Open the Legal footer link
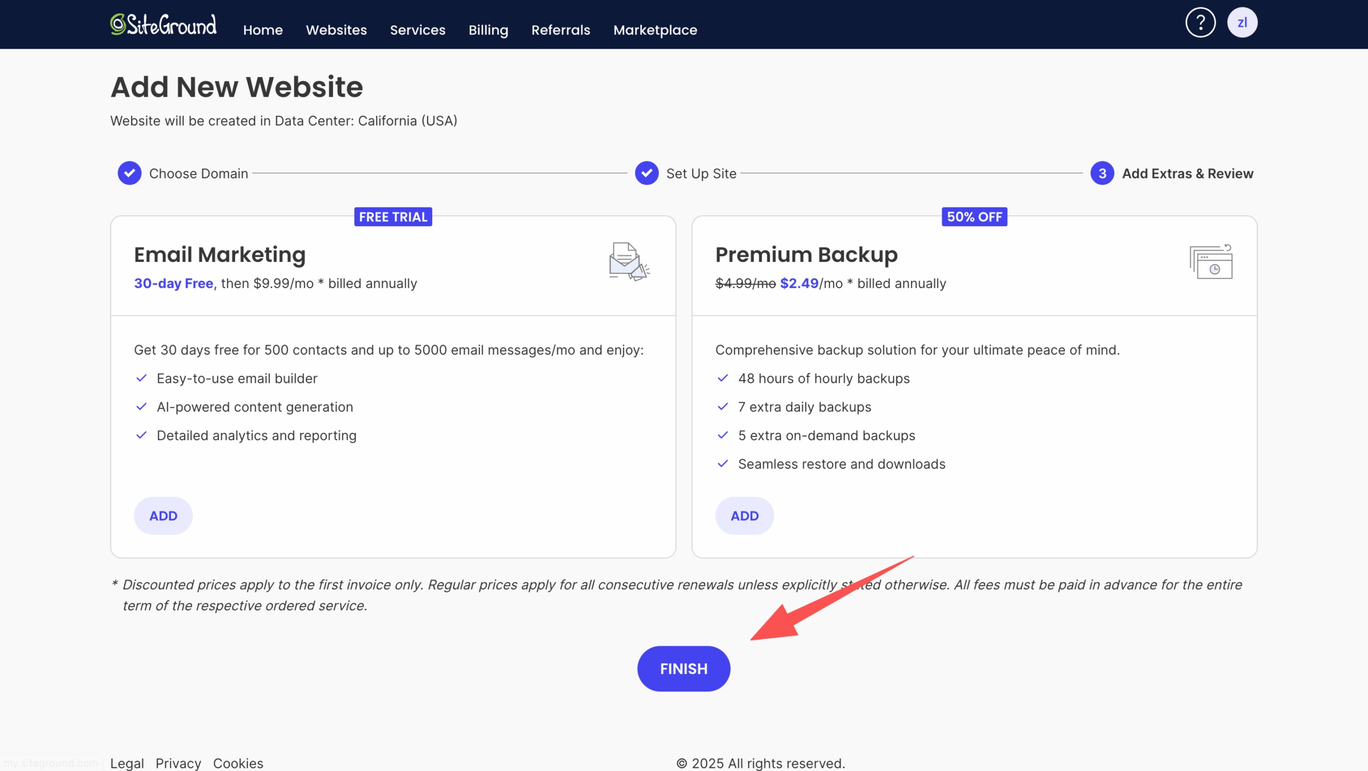Image resolution: width=1368 pixels, height=771 pixels. (127, 763)
